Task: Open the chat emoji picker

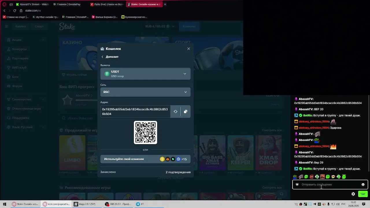Action: tap(363, 185)
